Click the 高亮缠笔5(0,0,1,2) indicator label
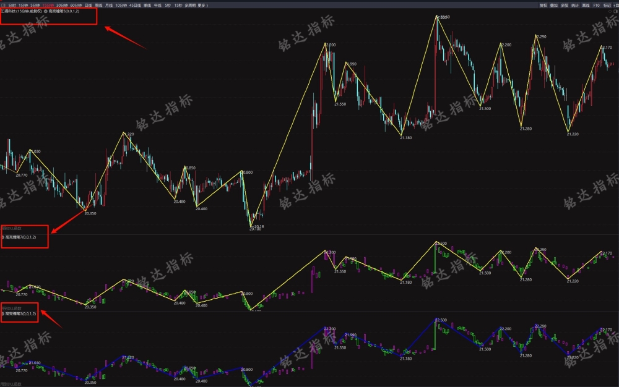 (x=64, y=11)
